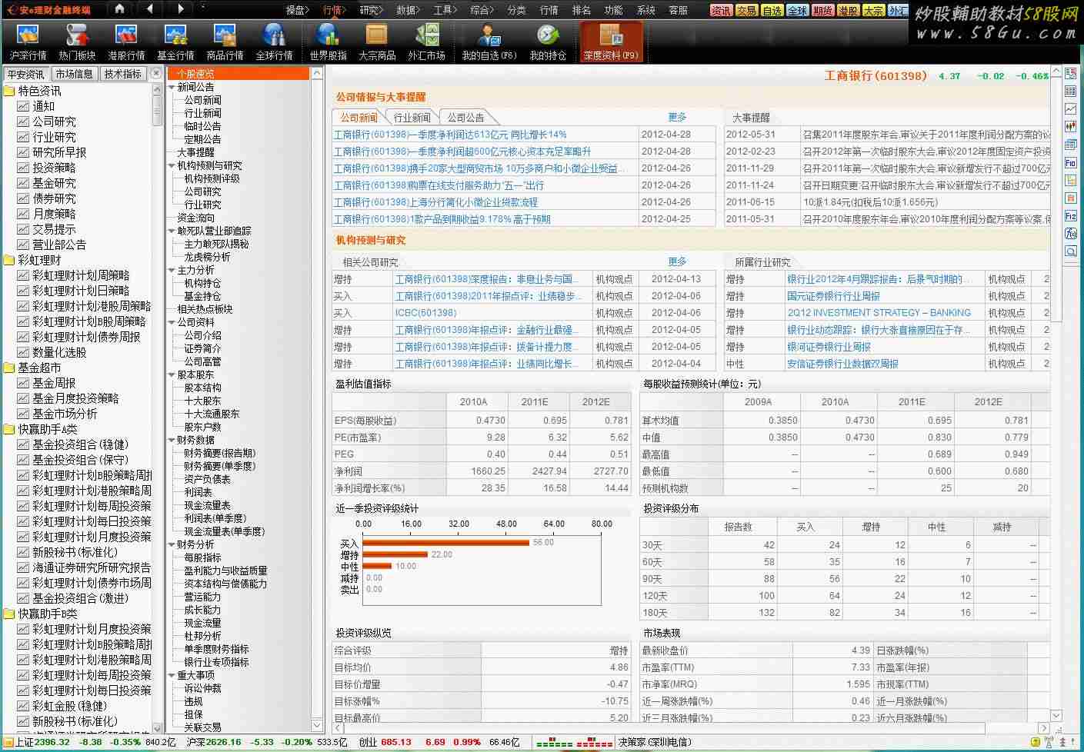Click the 期货 quick button
Viewport: 1084px width, 752px height.
tap(822, 10)
